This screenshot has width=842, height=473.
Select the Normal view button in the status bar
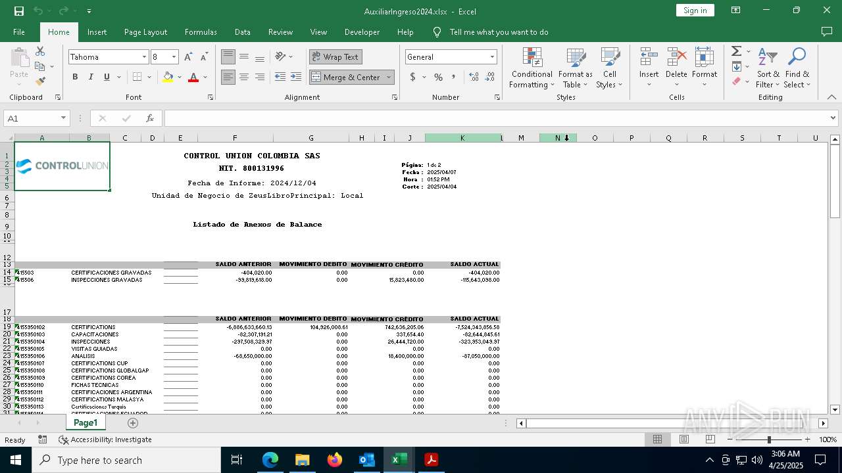pyautogui.click(x=657, y=439)
